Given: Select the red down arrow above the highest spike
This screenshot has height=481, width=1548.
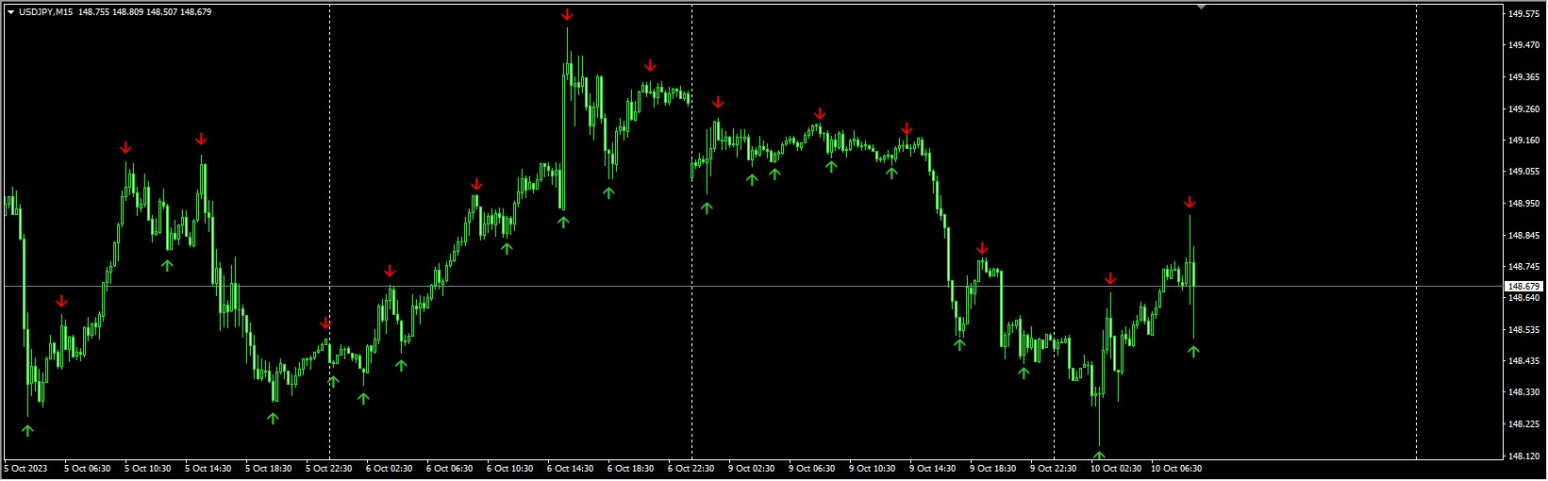Looking at the screenshot, I should coord(567,14).
